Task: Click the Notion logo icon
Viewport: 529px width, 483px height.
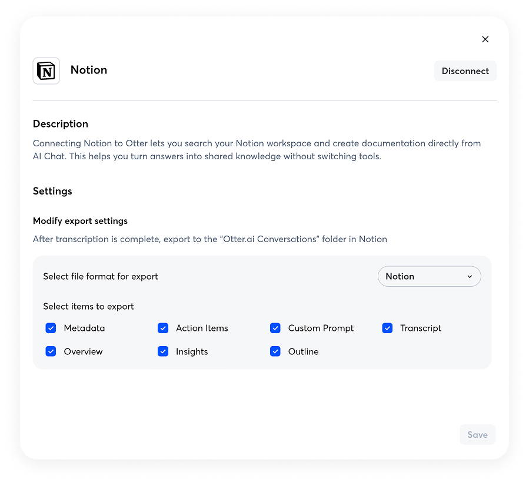Action: tap(46, 71)
